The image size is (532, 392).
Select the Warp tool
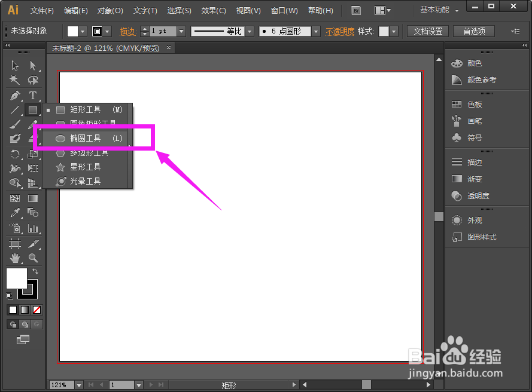pyautogui.click(x=14, y=169)
